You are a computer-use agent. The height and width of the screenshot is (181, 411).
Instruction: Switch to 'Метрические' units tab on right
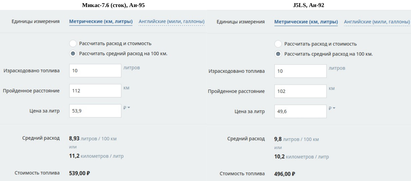pyautogui.click(x=306, y=22)
